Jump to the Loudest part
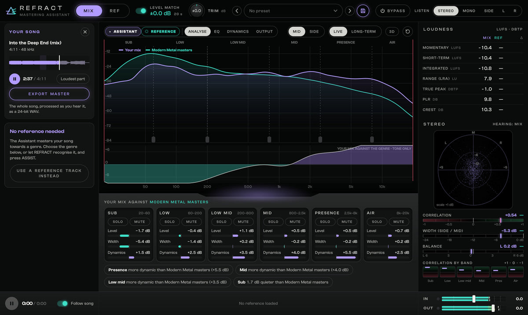The width and height of the screenshot is (528, 315). click(73, 79)
